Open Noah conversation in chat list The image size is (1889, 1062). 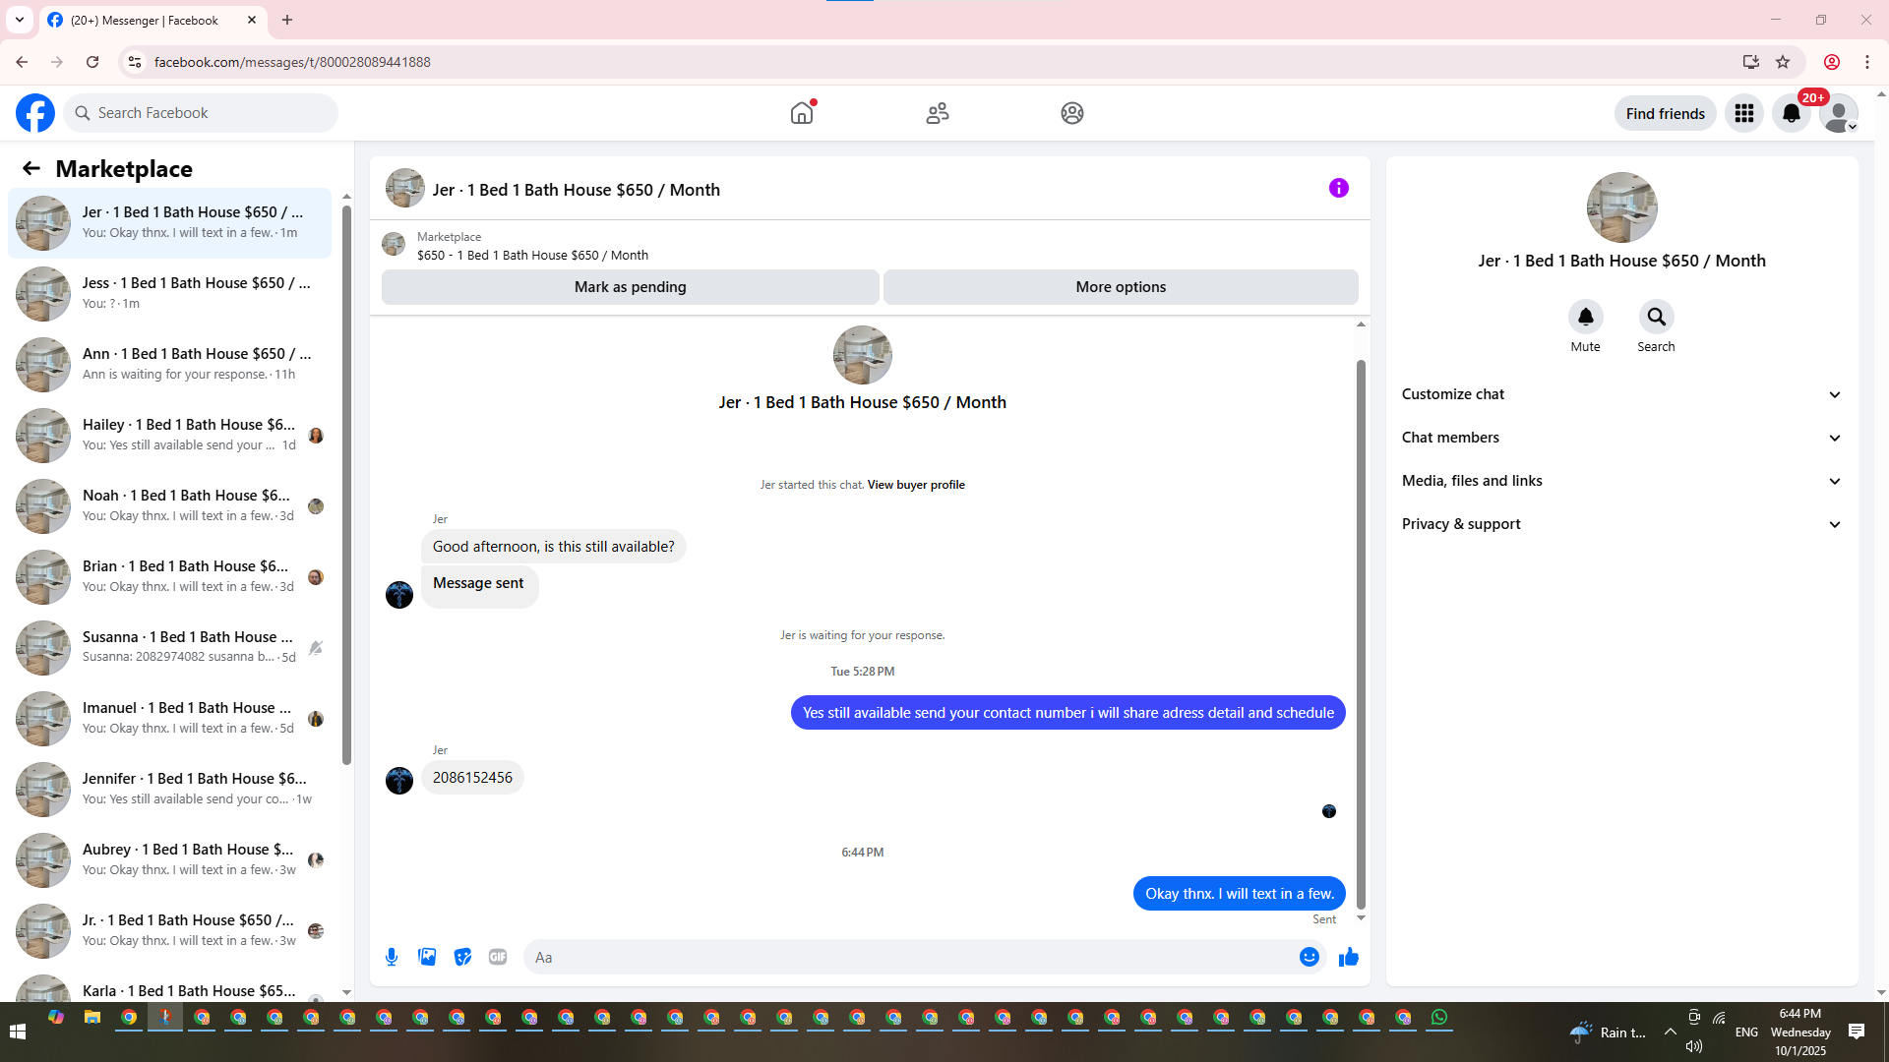[x=169, y=505]
